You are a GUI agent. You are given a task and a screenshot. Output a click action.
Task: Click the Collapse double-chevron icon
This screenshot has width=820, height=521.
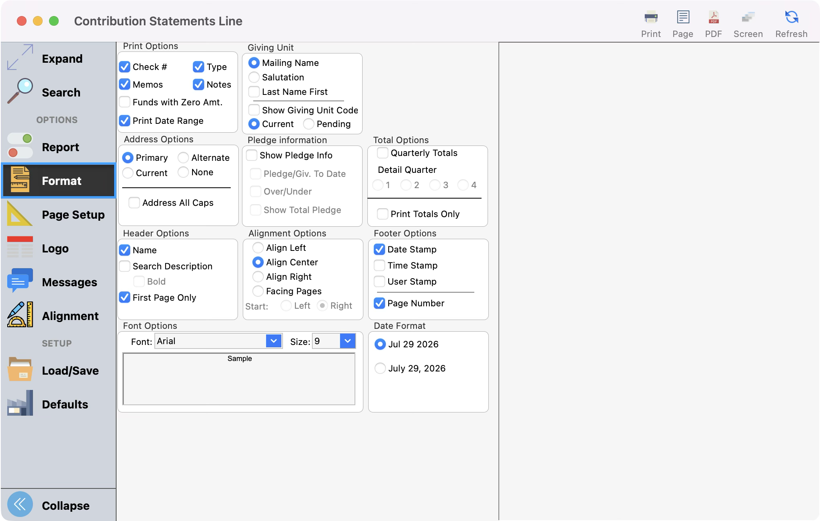point(20,505)
